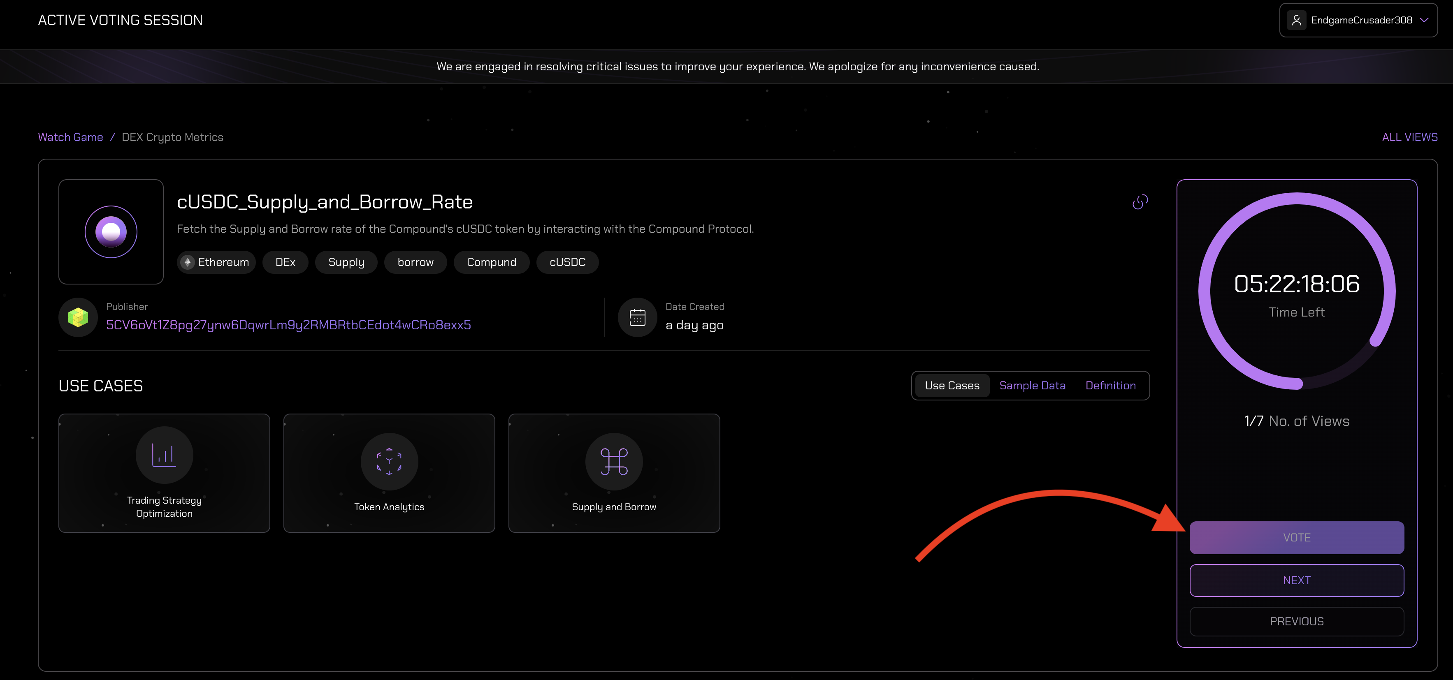Click the cUSDC view logo thumbnail

pyautogui.click(x=111, y=232)
